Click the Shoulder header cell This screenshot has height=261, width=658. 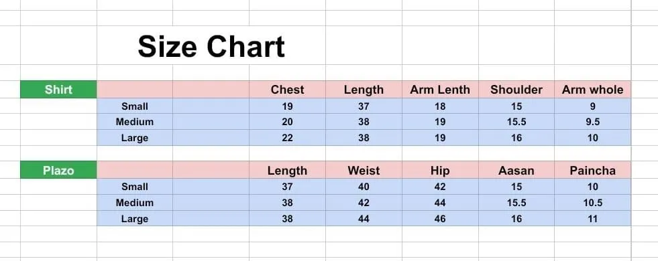tap(516, 90)
